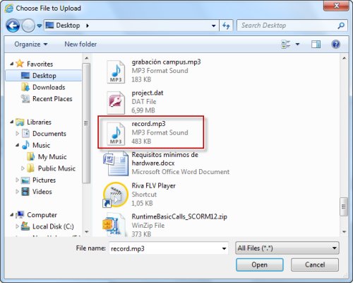Screen dimensions: 353x283
Task: Click the Desktop icon in address bar
Action: (49, 25)
